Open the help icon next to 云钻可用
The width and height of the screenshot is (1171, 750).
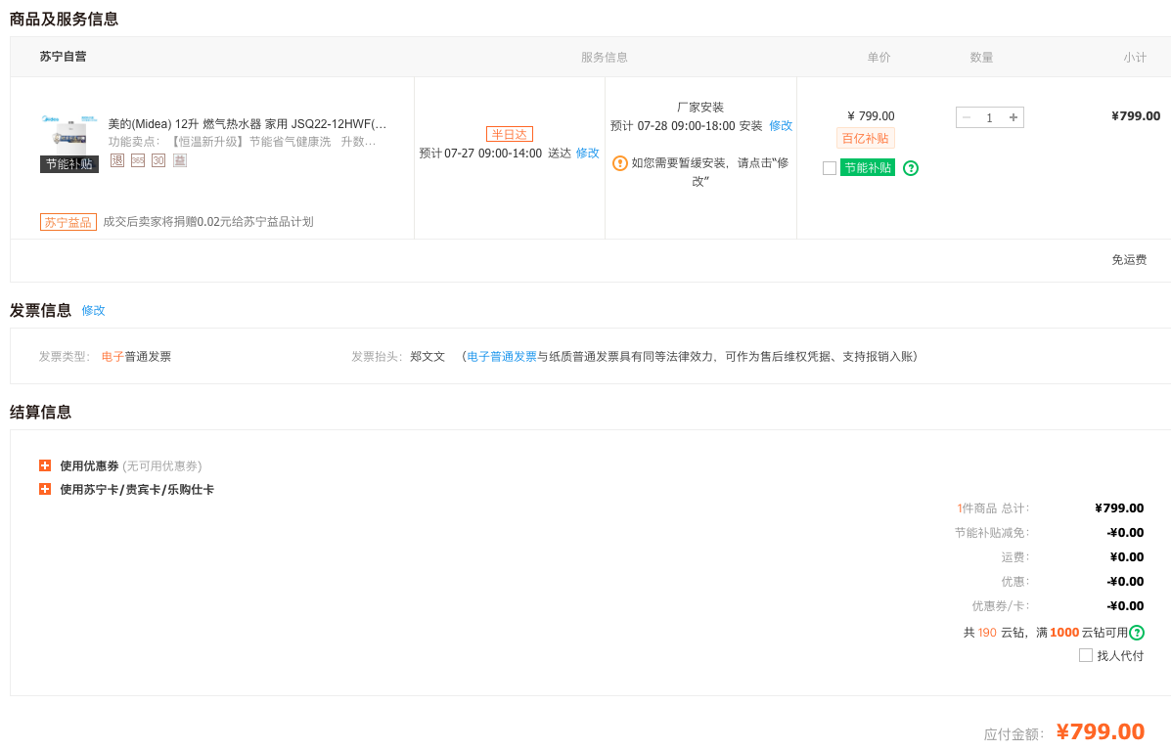coord(1137,633)
